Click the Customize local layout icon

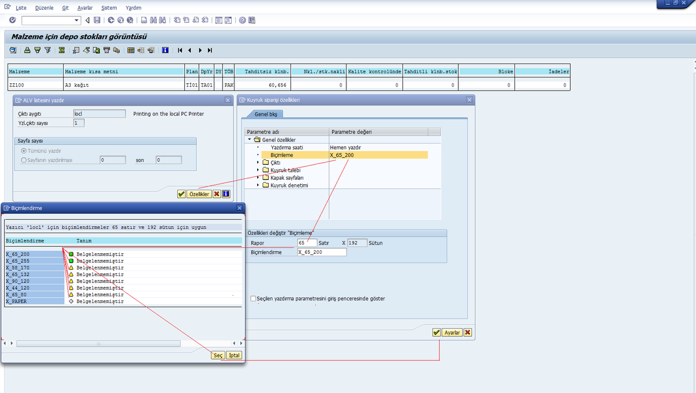252,20
